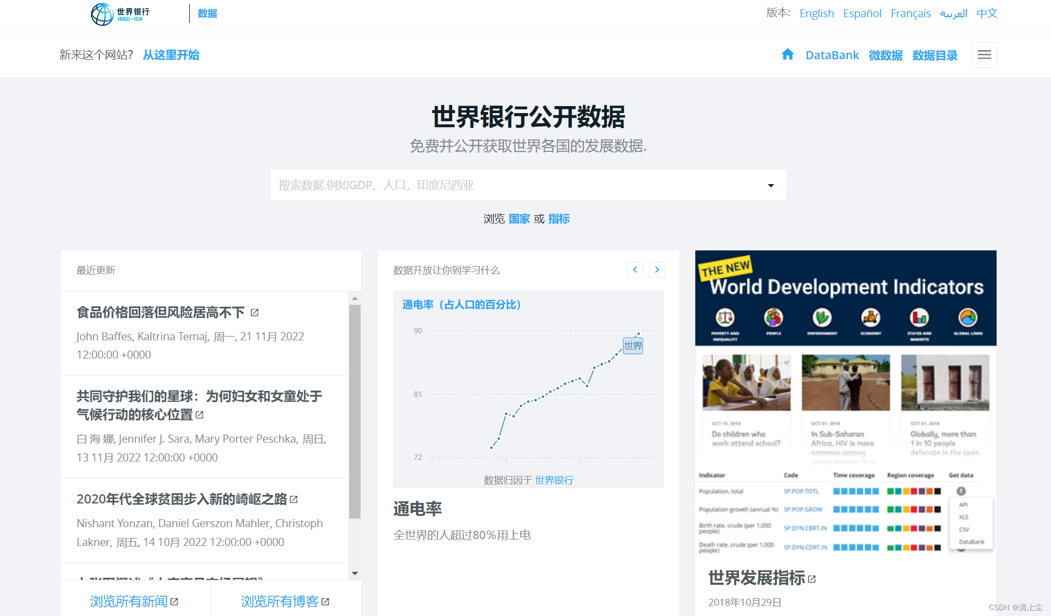The height and width of the screenshot is (616, 1051).
Task: Click the Environment theme icon
Action: [x=822, y=318]
